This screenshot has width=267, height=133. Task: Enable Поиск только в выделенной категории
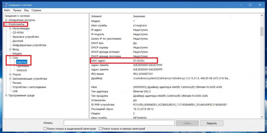45,129
